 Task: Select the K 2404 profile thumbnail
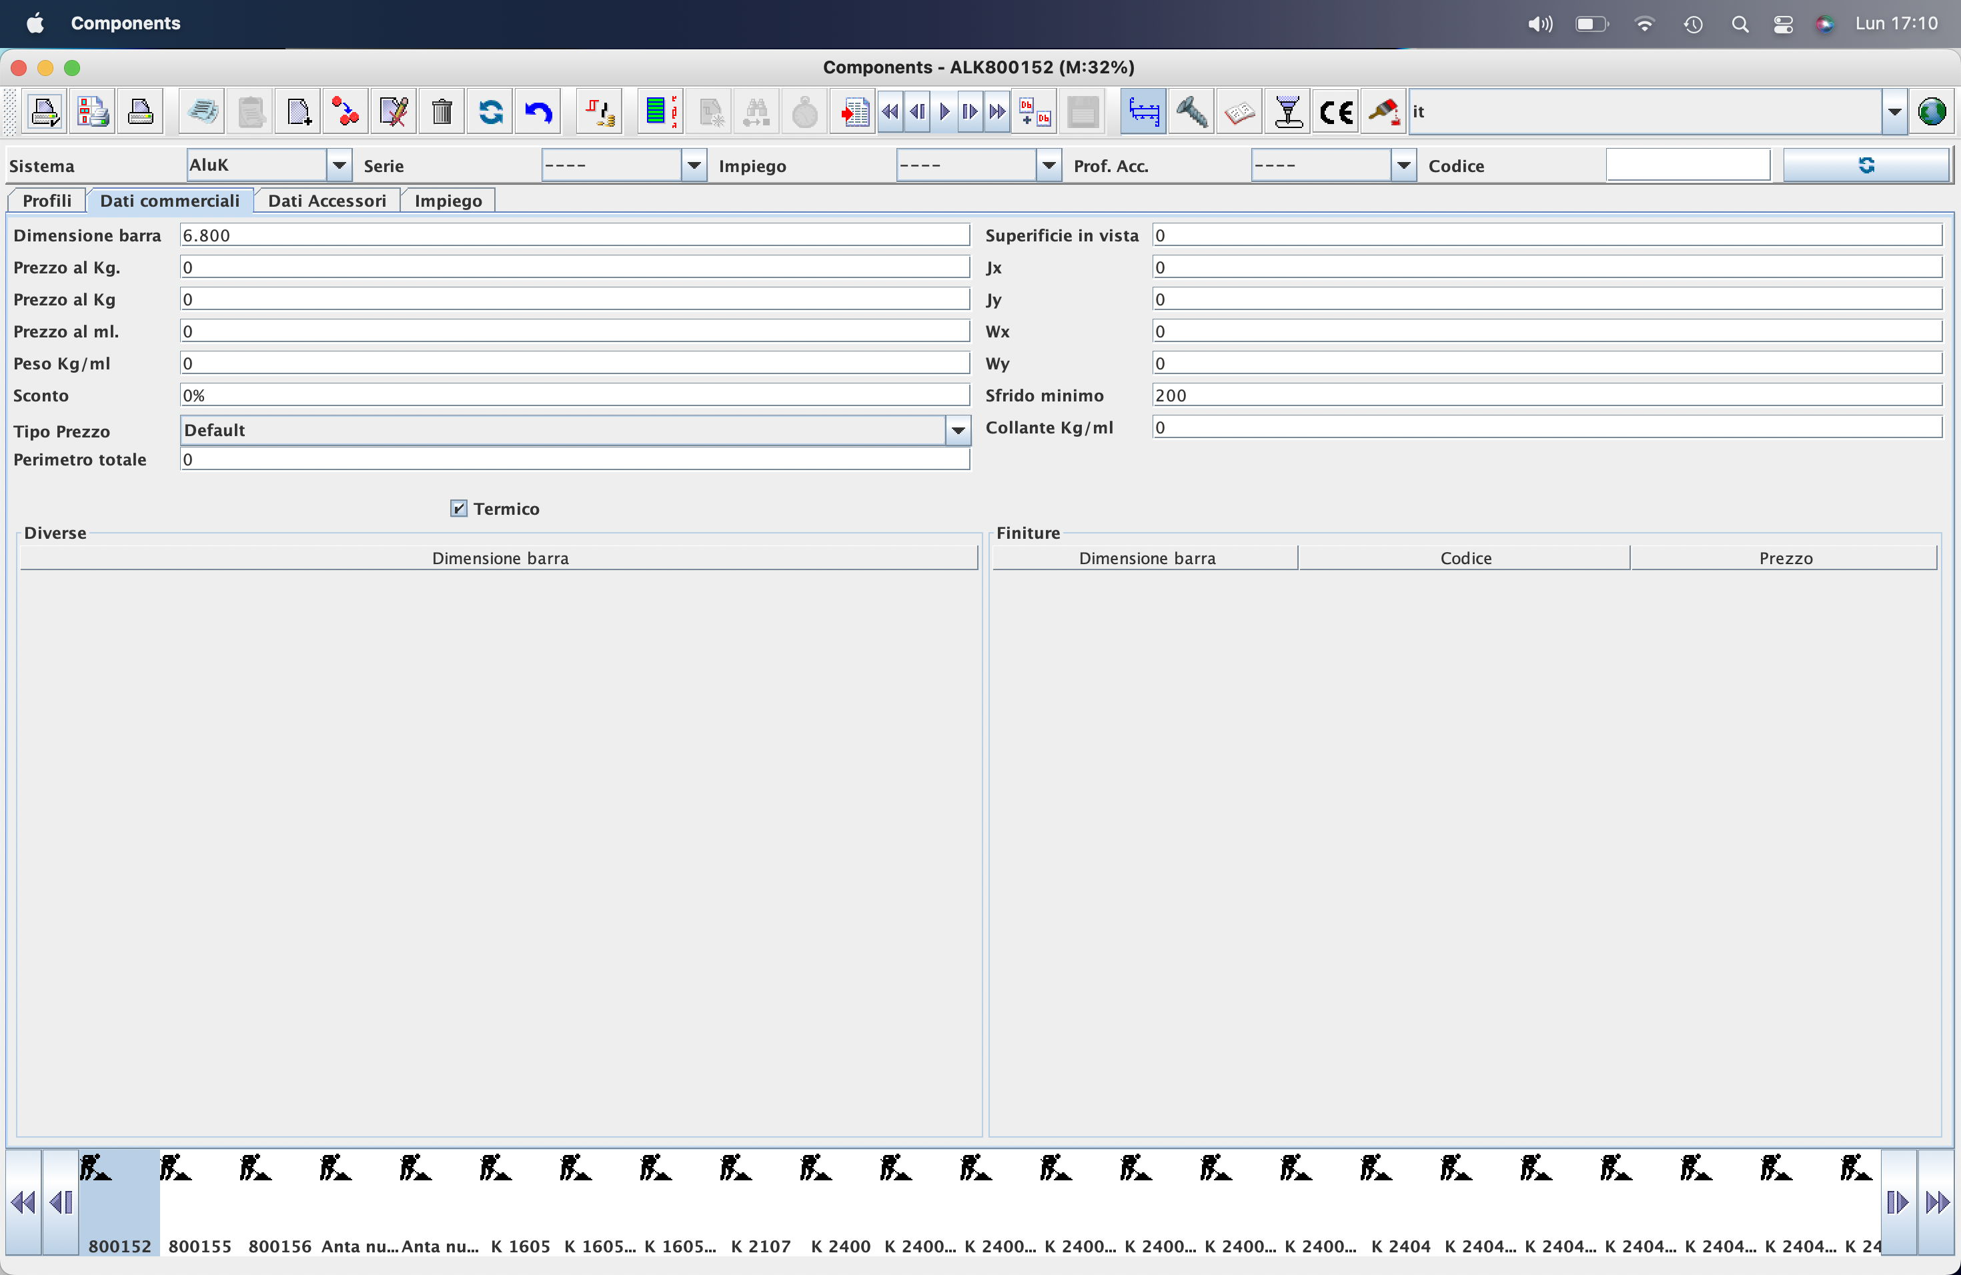(1401, 1202)
